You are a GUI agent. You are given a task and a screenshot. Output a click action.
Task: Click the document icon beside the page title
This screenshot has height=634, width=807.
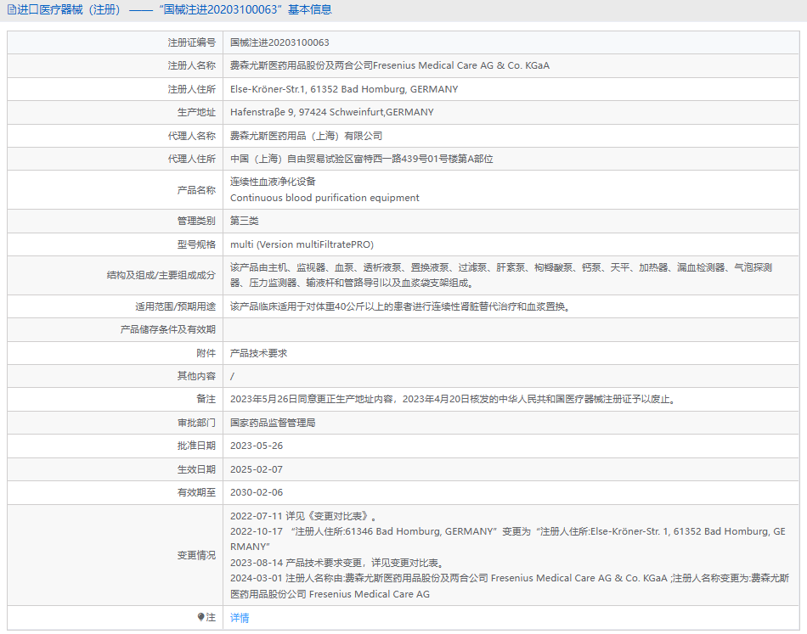11,10
